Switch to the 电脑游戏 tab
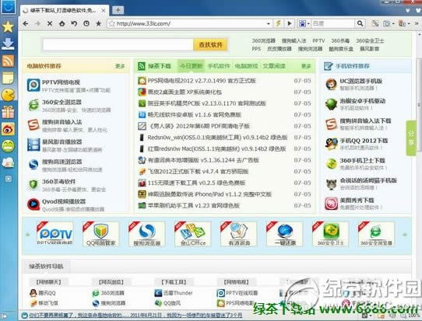The image size is (422, 321). (246, 66)
